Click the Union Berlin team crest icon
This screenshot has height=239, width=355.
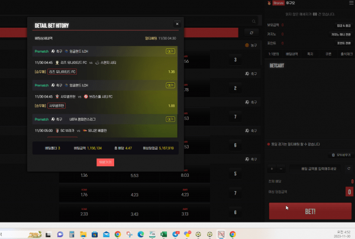pos(85,131)
